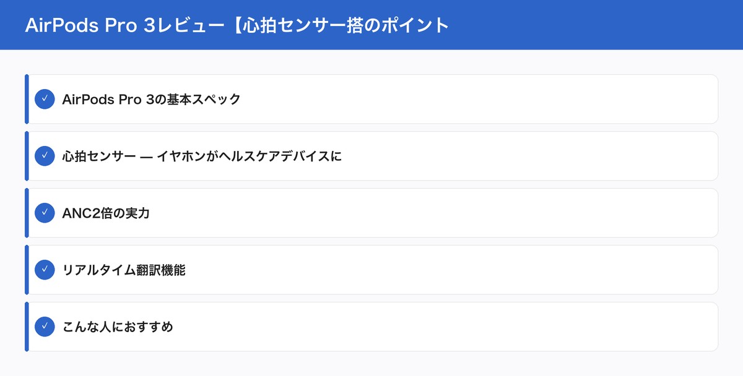Select the リアルタイム翻訳機能 list card

[371, 269]
